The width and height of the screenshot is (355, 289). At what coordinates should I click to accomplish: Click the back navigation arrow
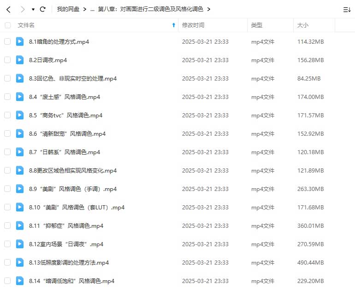[8, 9]
